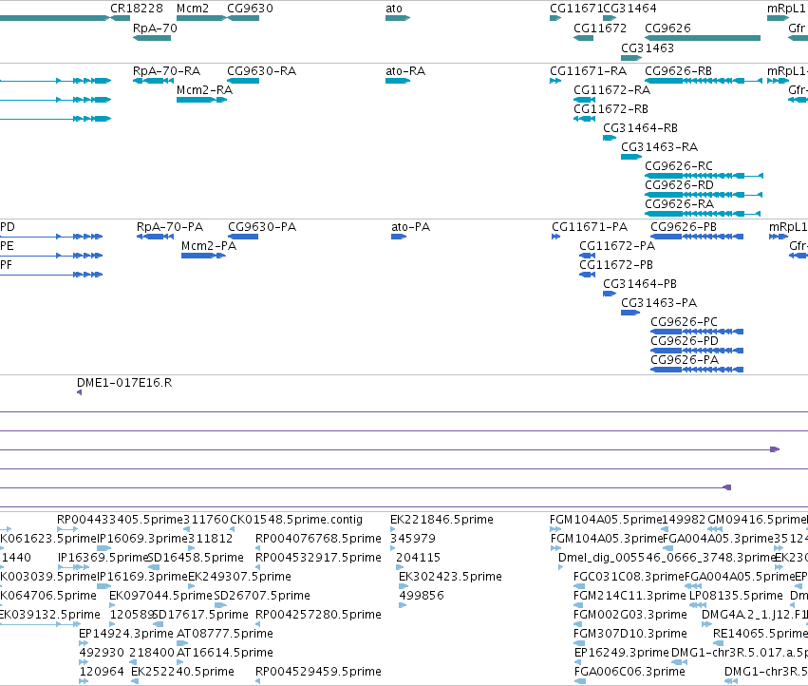Select the RpA-70-PA protein label

170,227
